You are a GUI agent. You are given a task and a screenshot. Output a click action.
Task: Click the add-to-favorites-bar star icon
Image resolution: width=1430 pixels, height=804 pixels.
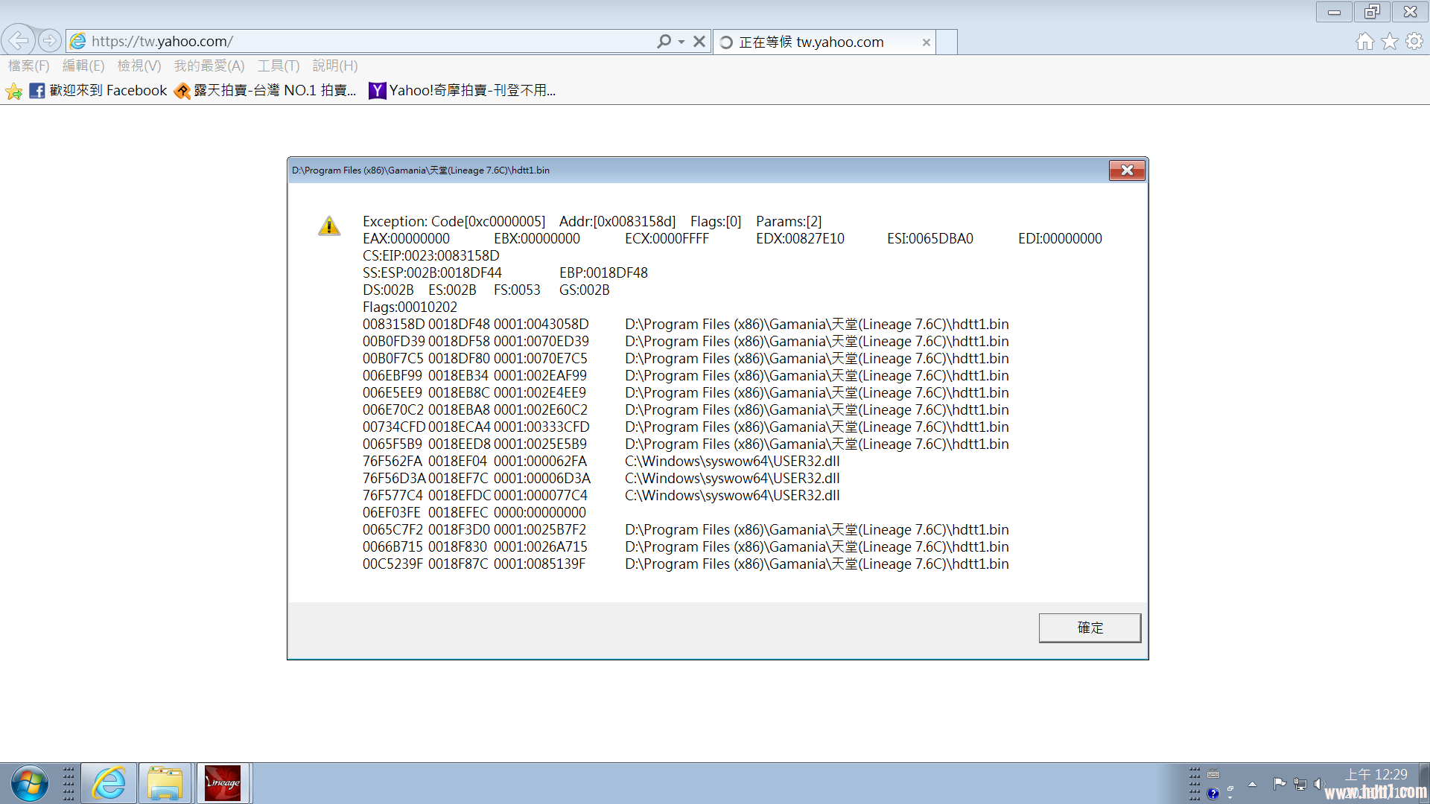[13, 91]
